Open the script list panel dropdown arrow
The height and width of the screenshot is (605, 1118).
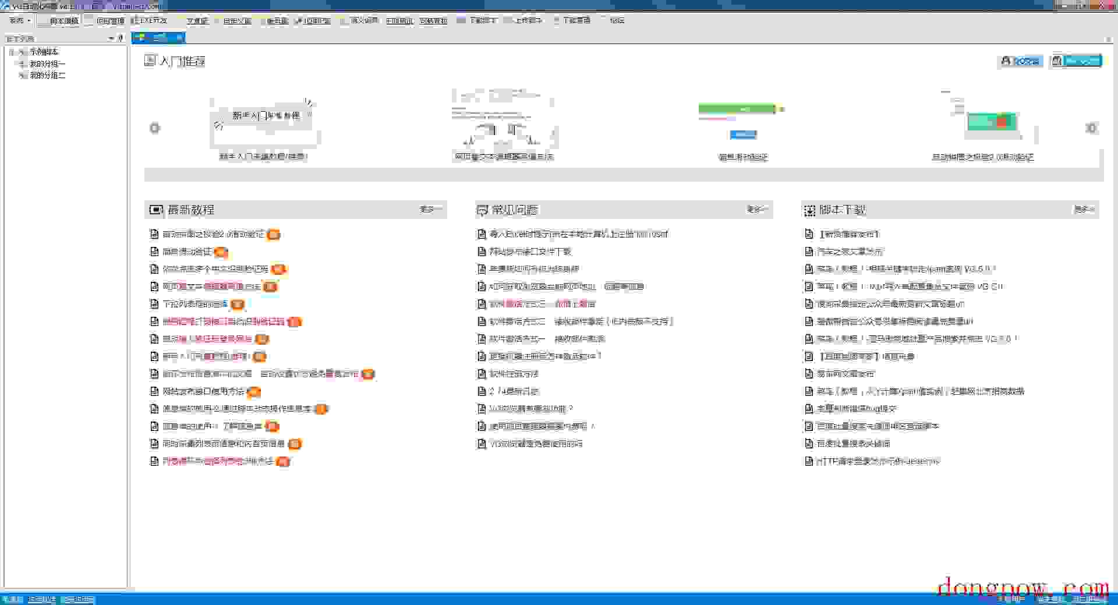click(111, 38)
